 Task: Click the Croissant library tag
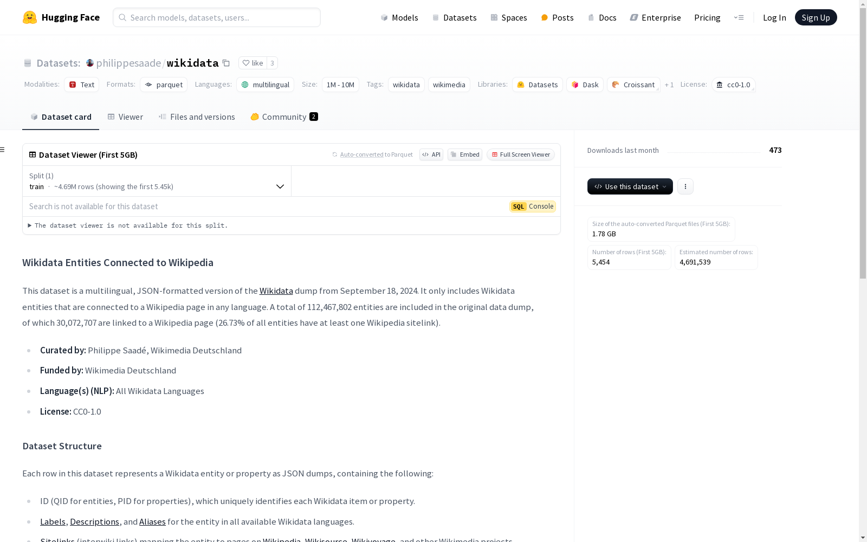(633, 85)
